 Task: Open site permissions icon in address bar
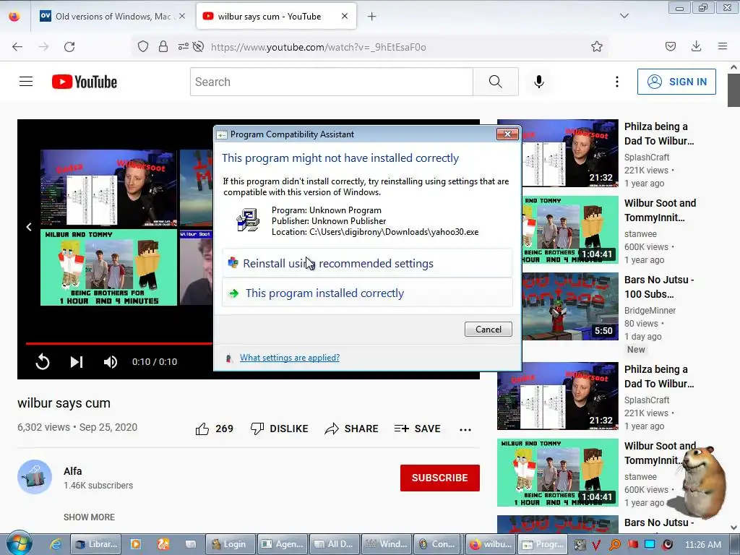click(184, 47)
